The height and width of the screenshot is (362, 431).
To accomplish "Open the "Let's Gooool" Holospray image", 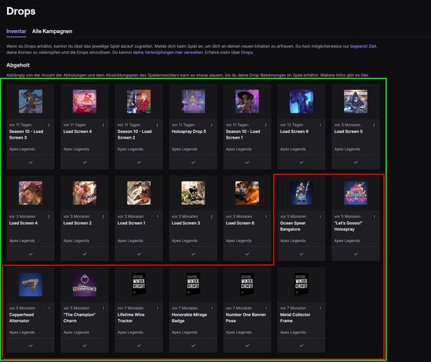I will click(x=356, y=193).
